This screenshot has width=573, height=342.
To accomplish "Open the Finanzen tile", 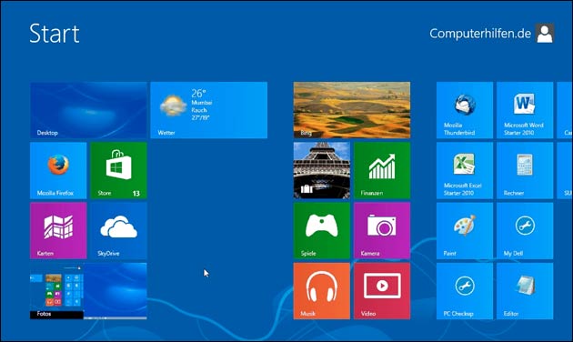I will click(x=382, y=170).
